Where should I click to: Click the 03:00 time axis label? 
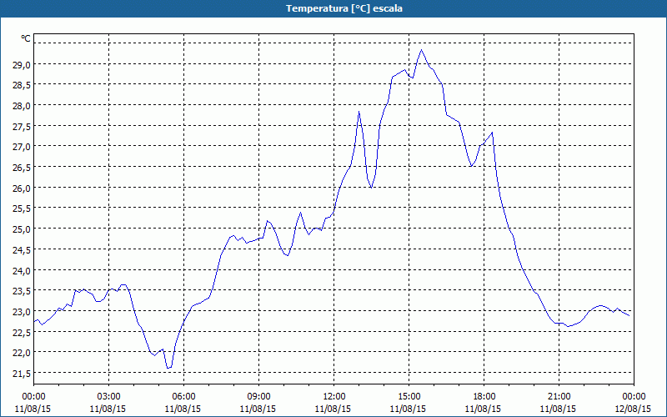pyautogui.click(x=109, y=397)
